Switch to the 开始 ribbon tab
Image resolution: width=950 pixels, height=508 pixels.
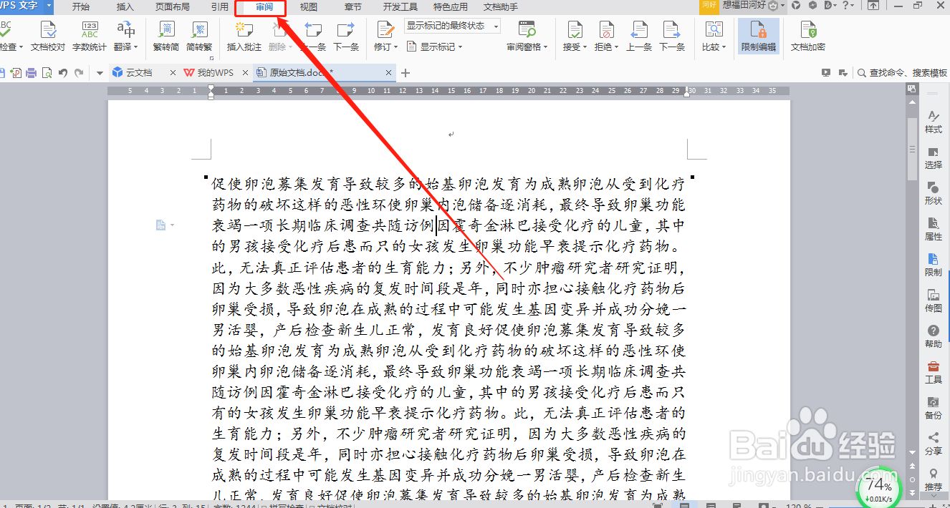click(81, 7)
